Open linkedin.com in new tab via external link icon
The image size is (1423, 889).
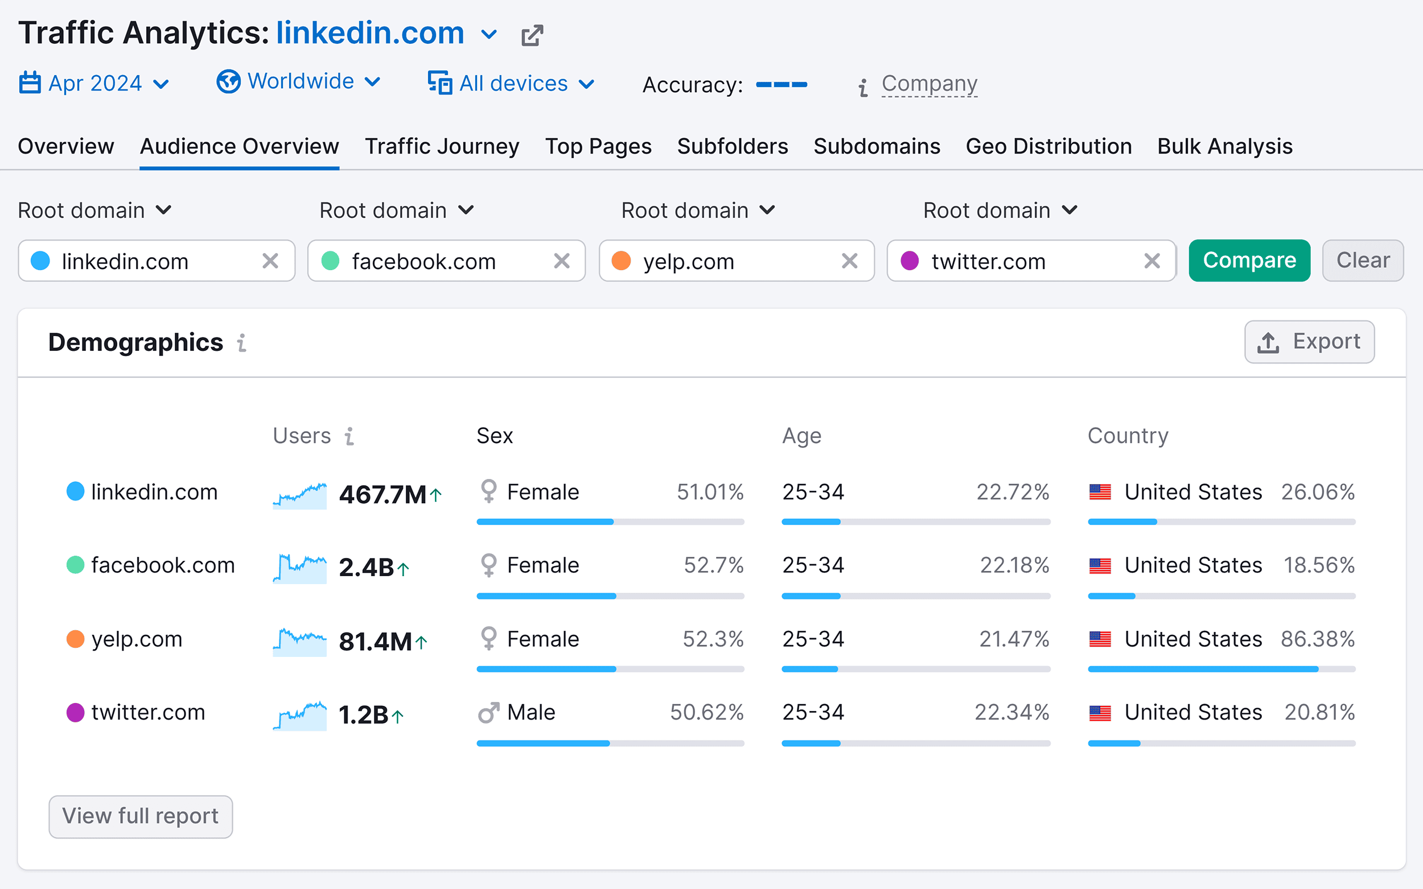click(x=531, y=35)
